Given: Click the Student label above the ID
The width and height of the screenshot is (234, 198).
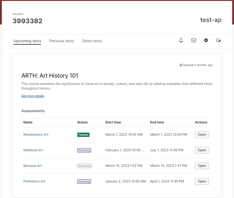Looking at the screenshot, I should click(x=18, y=14).
